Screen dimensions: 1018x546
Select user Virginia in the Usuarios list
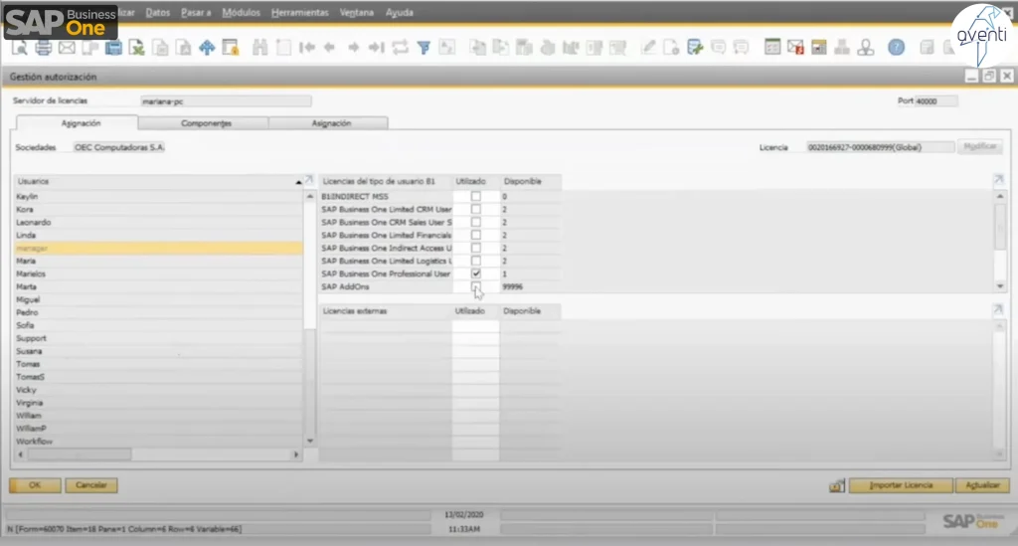pos(158,403)
